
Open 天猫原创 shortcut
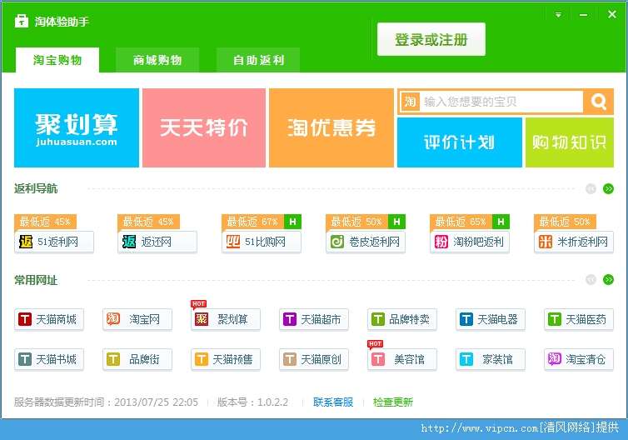click(x=314, y=359)
